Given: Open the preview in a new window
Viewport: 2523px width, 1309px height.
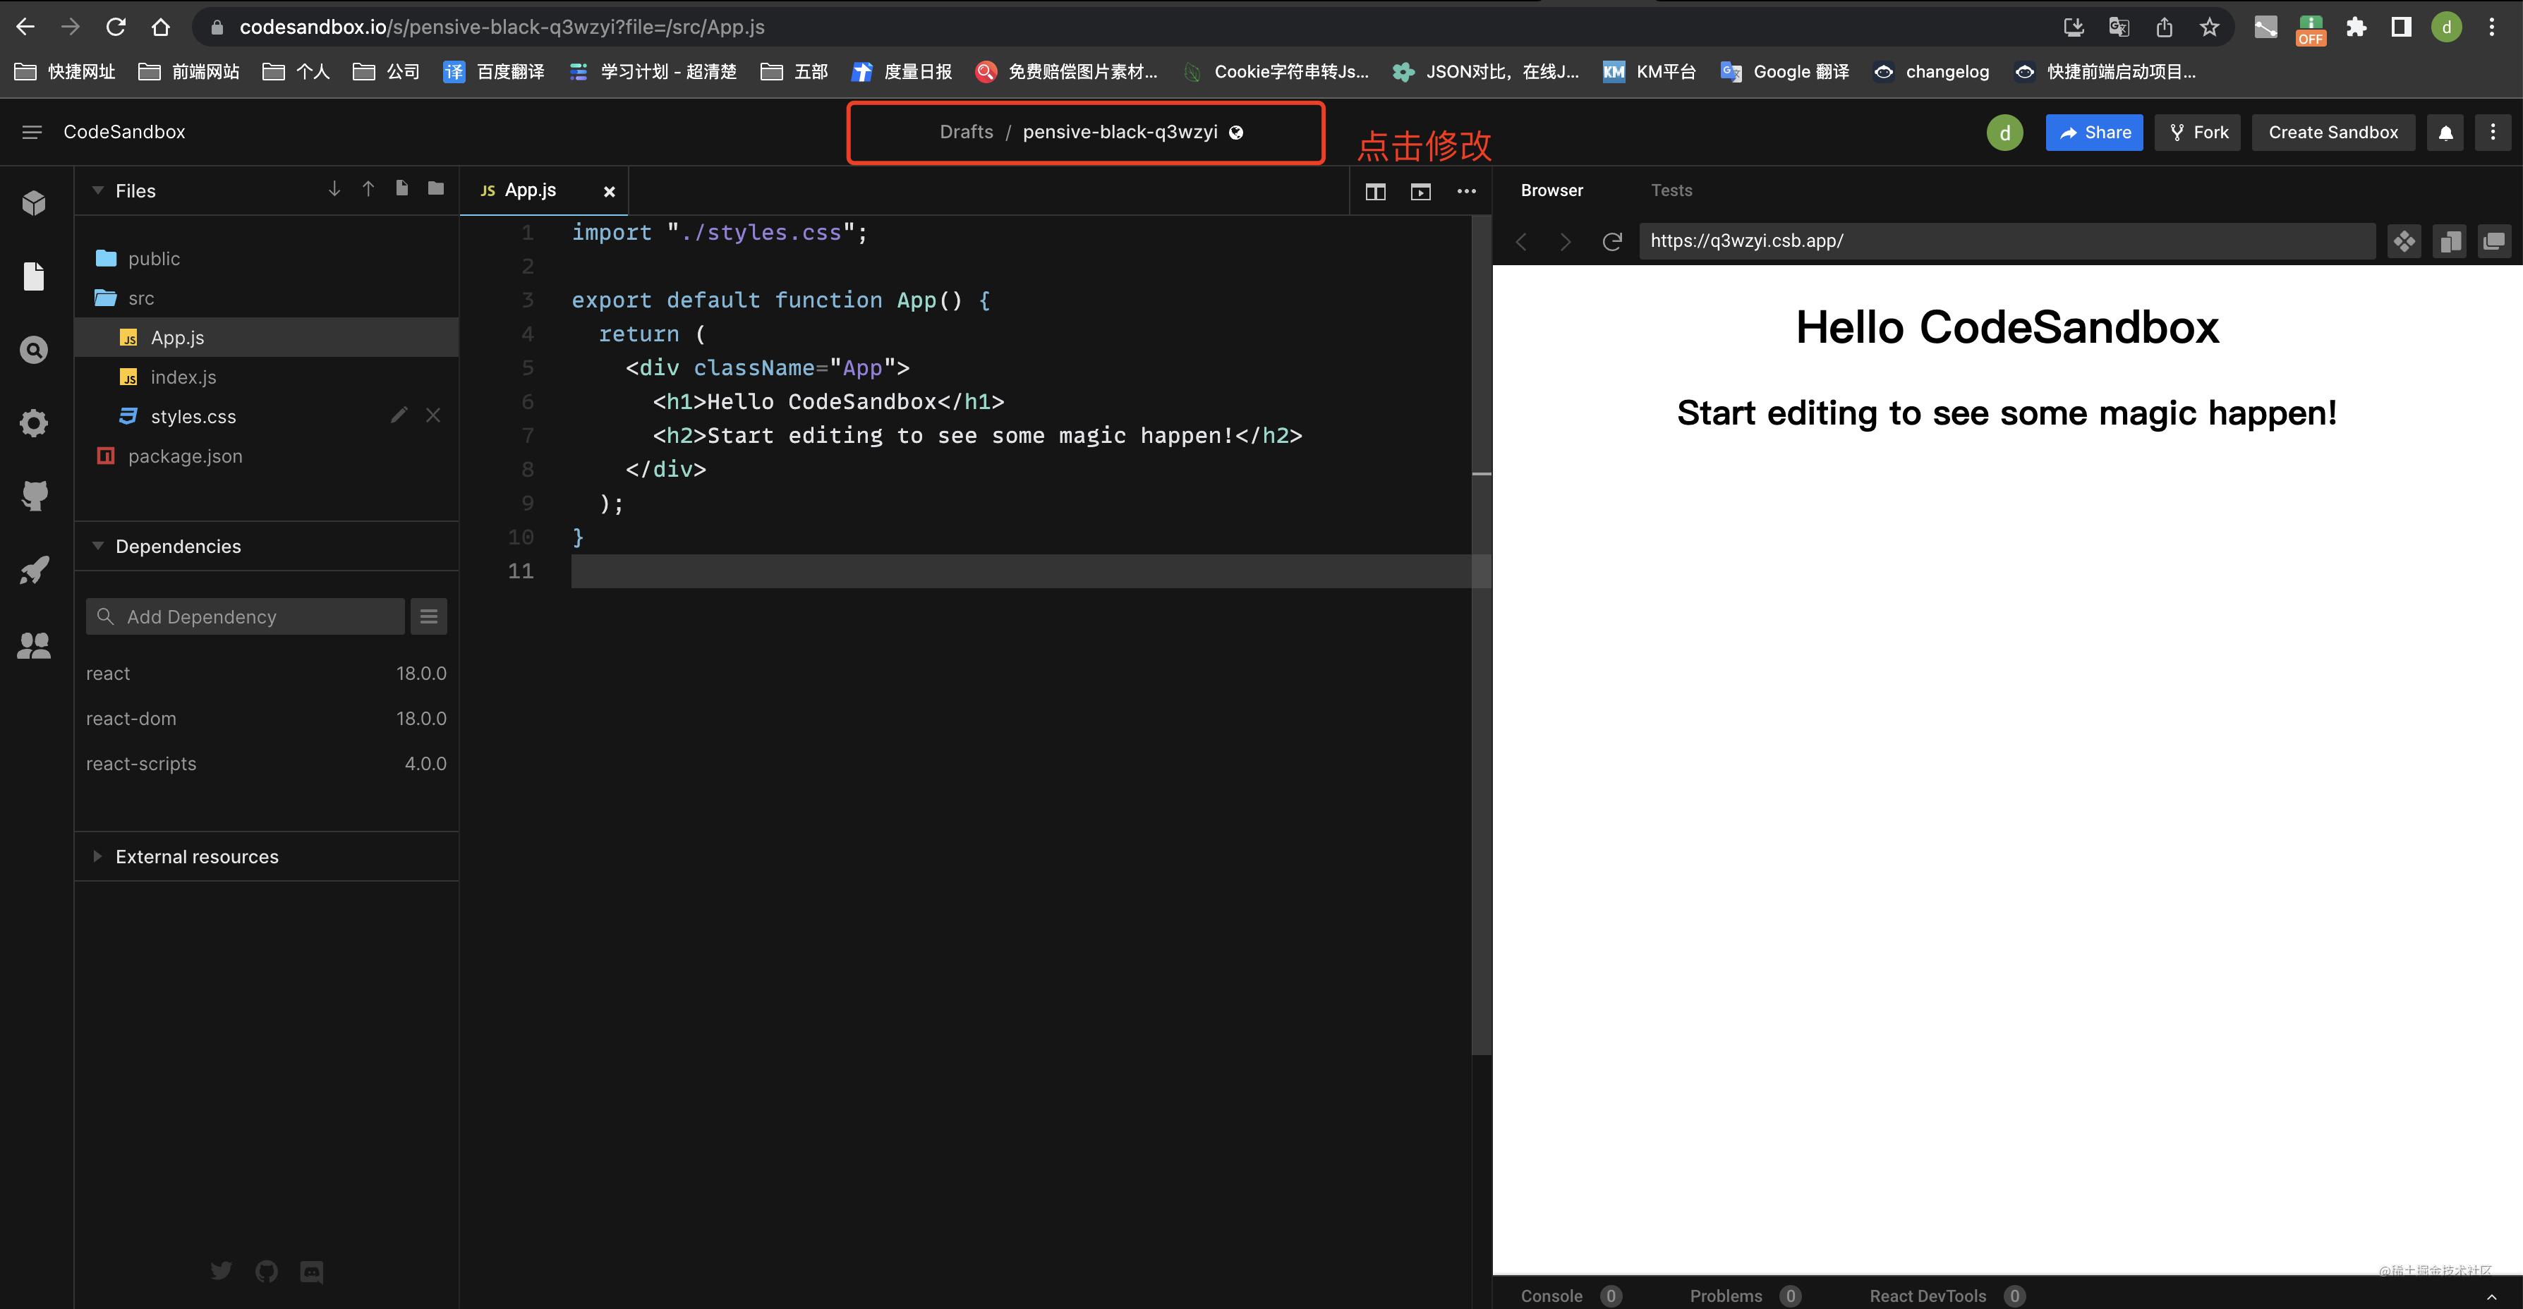Looking at the screenshot, I should 2493,241.
